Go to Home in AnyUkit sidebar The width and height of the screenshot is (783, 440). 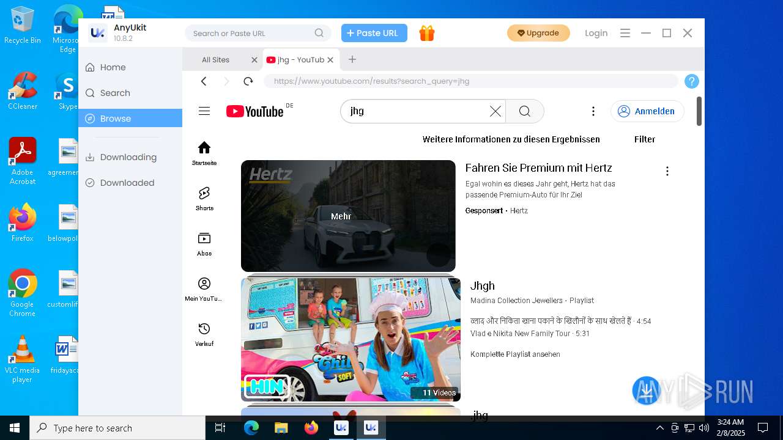click(130, 67)
